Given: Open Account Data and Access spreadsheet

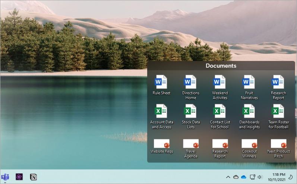Looking at the screenshot, I should (x=161, y=117).
